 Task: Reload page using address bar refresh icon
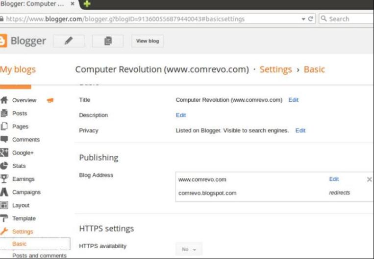coord(310,19)
